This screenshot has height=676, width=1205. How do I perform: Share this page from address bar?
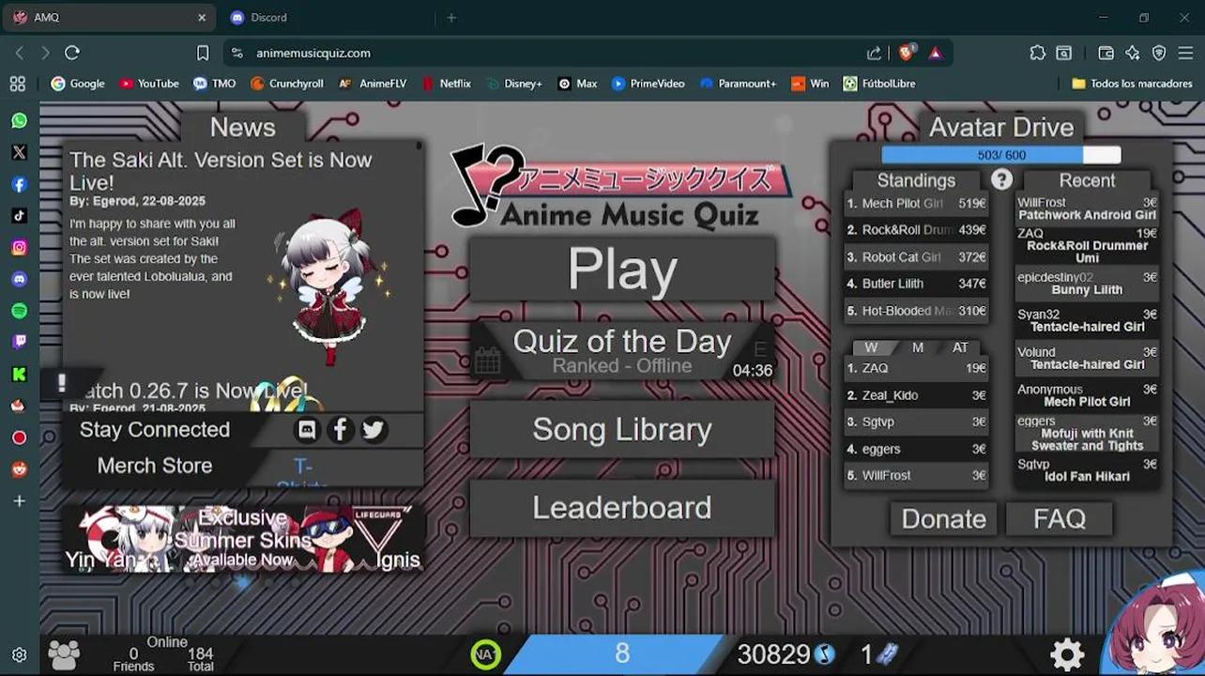(874, 53)
